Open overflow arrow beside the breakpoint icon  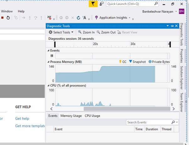coord(54,19)
